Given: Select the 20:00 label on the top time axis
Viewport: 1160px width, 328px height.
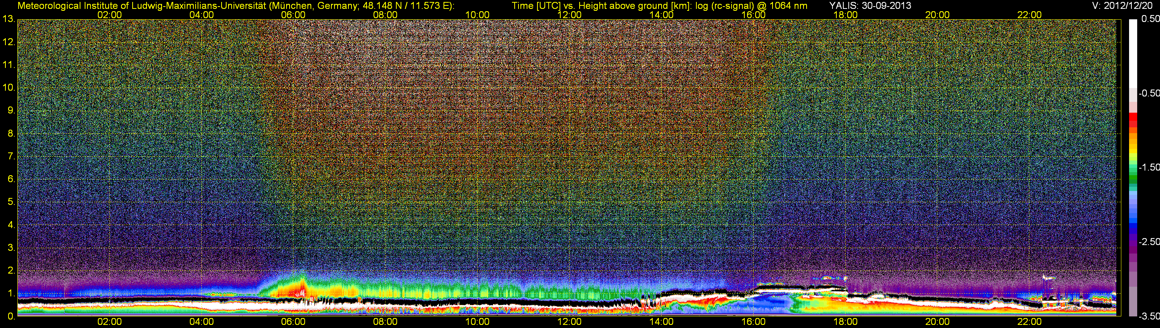Looking at the screenshot, I should point(938,15).
